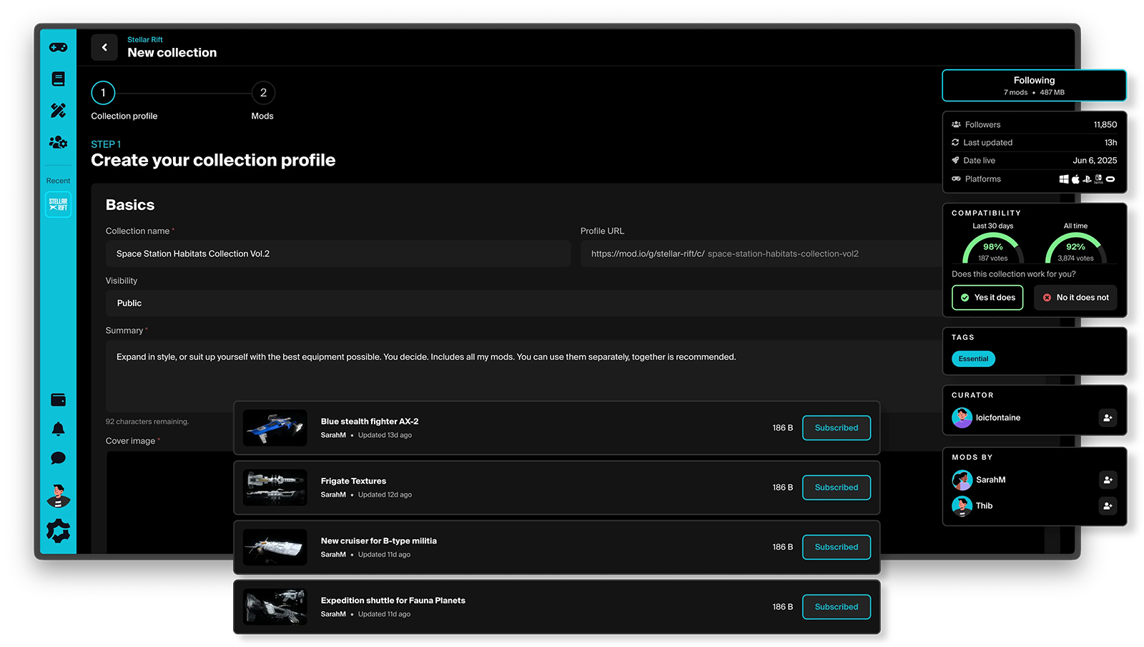The height and width of the screenshot is (647, 1144).
Task: Switch to step 2 Mods
Action: 263,92
